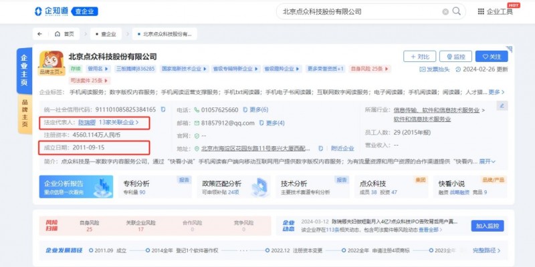
Task: Clear the search box with the X icon
Action: point(445,11)
